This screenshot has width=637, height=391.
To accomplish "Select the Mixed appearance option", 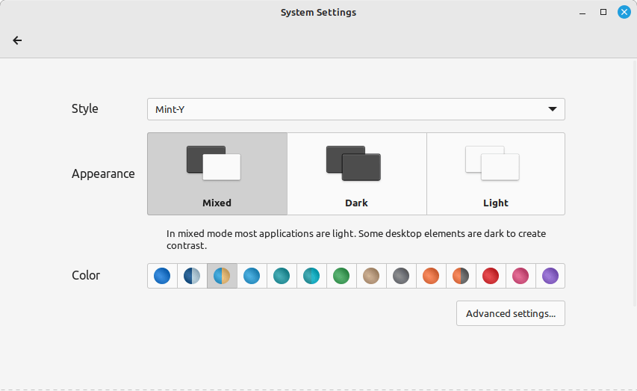I will (217, 173).
